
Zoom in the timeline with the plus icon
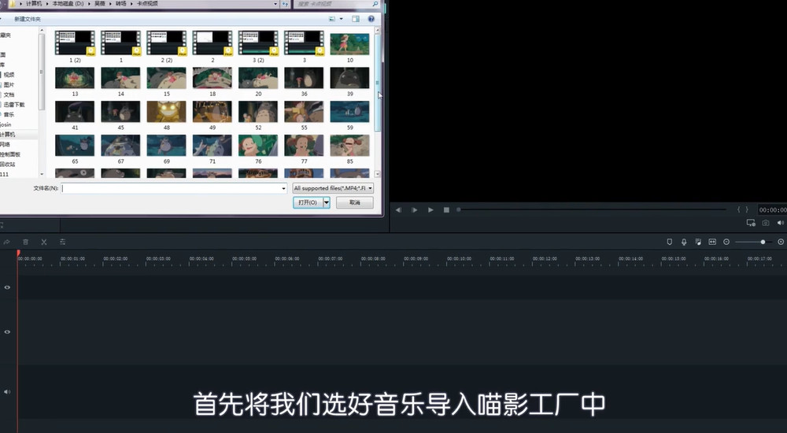781,242
